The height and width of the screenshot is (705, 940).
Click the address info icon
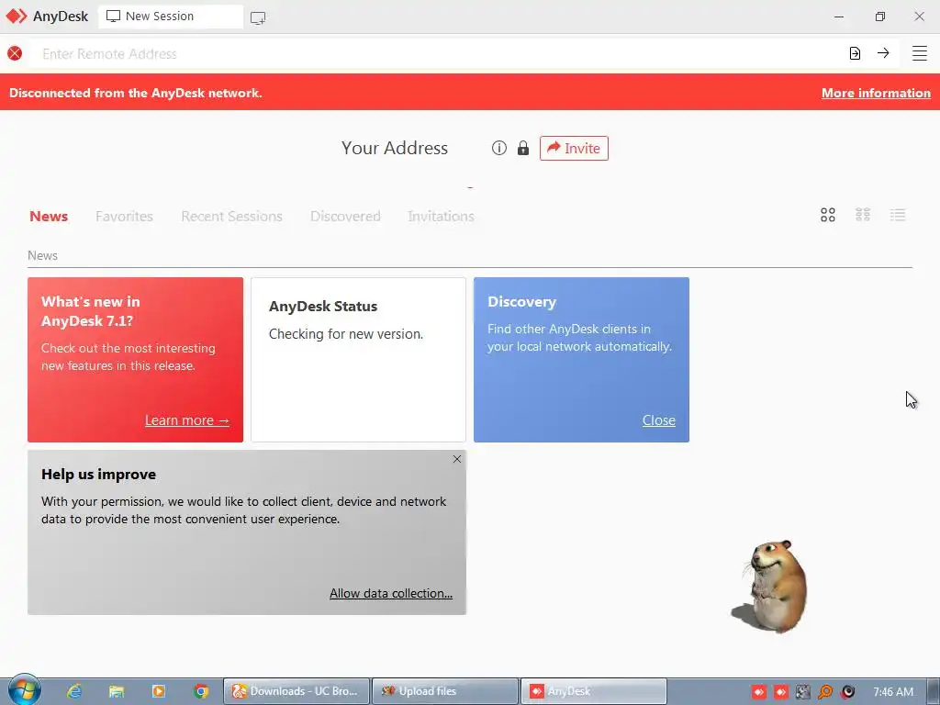498,148
